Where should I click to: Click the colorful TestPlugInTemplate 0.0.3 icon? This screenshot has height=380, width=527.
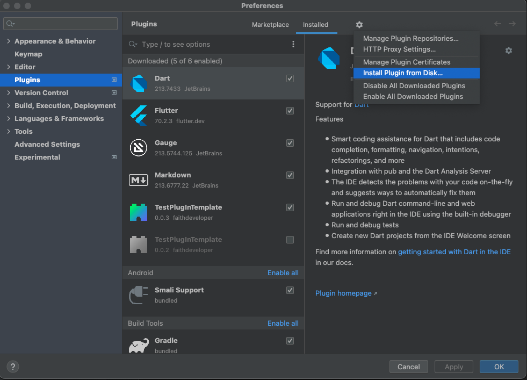[139, 212]
